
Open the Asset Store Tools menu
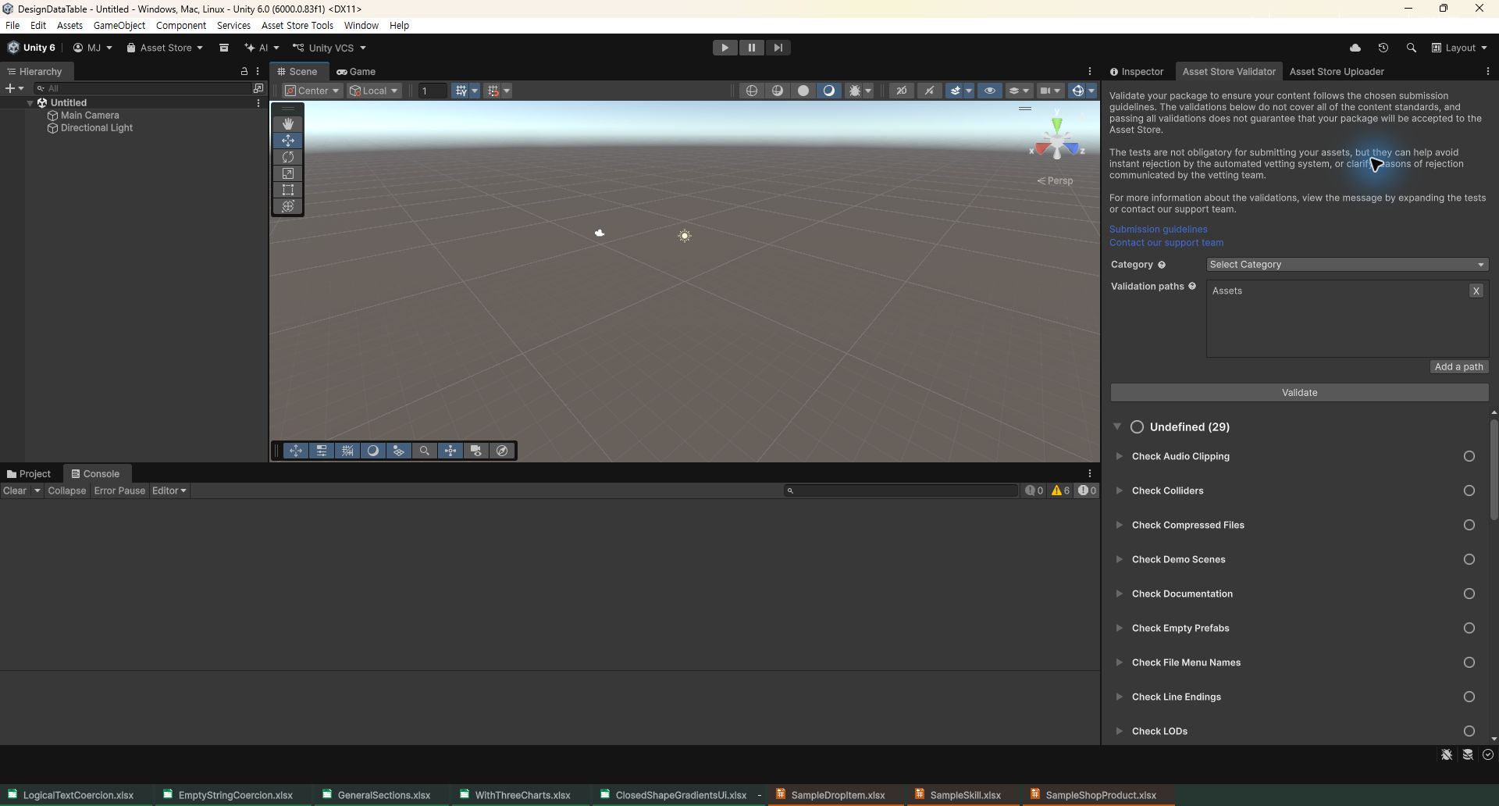[297, 26]
